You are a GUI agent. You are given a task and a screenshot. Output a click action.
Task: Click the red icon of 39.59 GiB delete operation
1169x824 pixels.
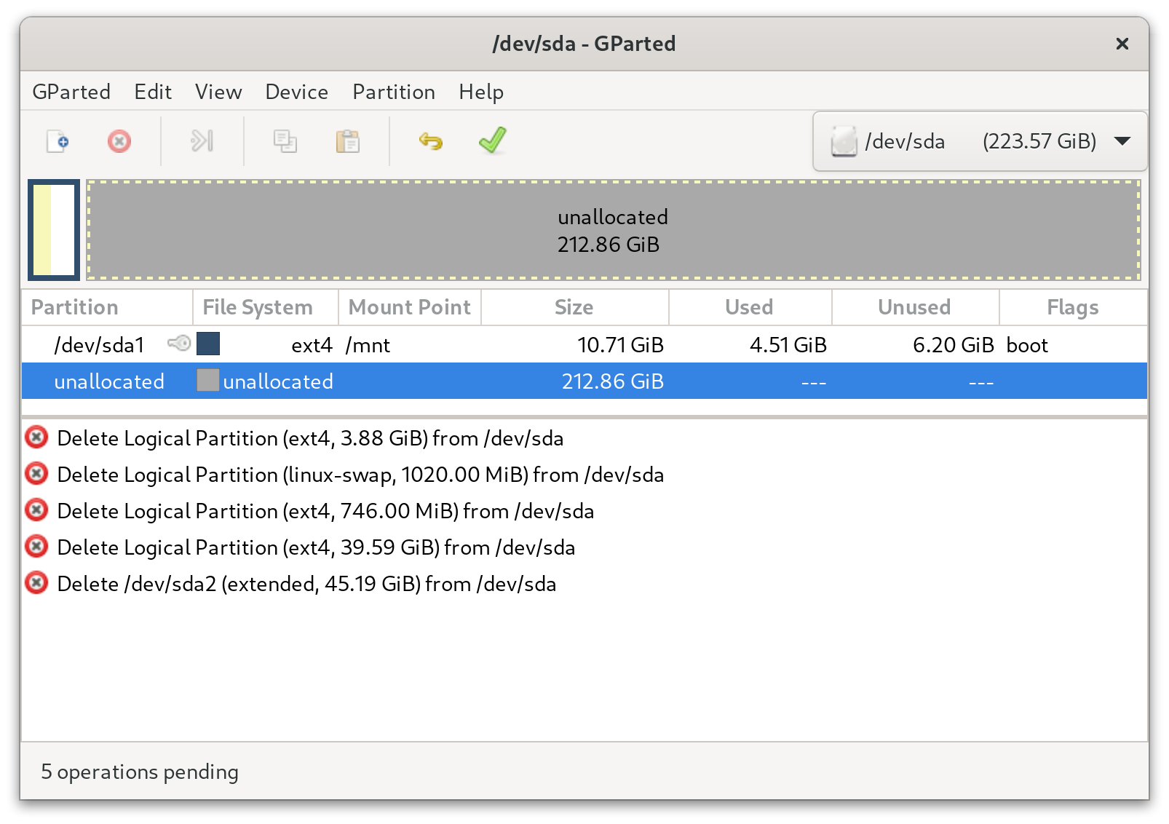coord(36,547)
